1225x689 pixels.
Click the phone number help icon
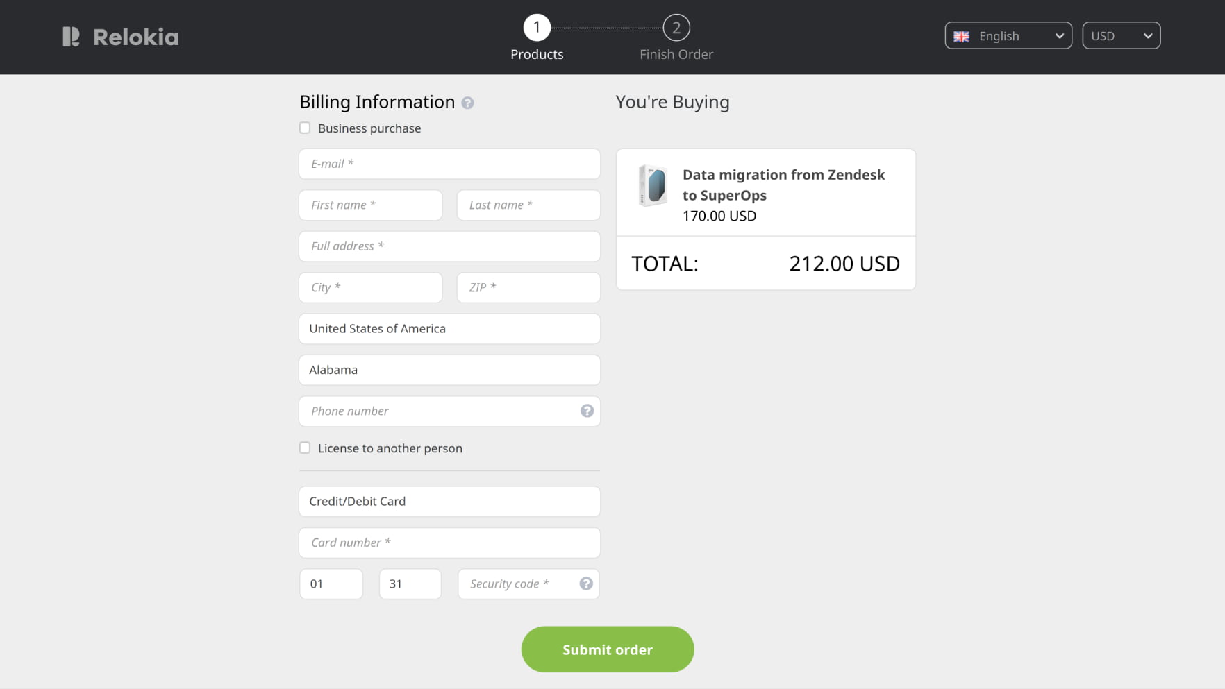[x=587, y=411]
